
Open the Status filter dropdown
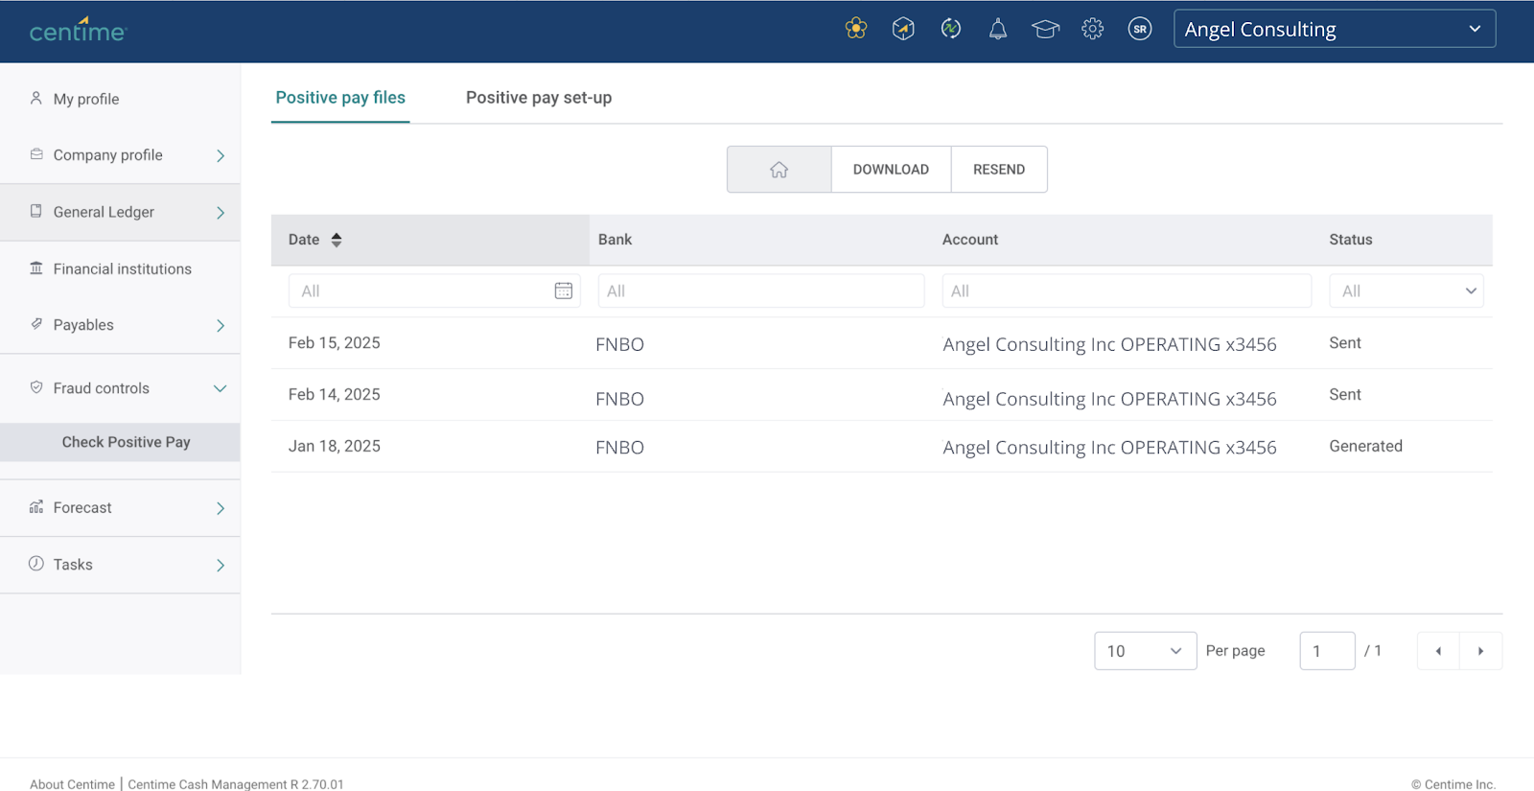1406,291
